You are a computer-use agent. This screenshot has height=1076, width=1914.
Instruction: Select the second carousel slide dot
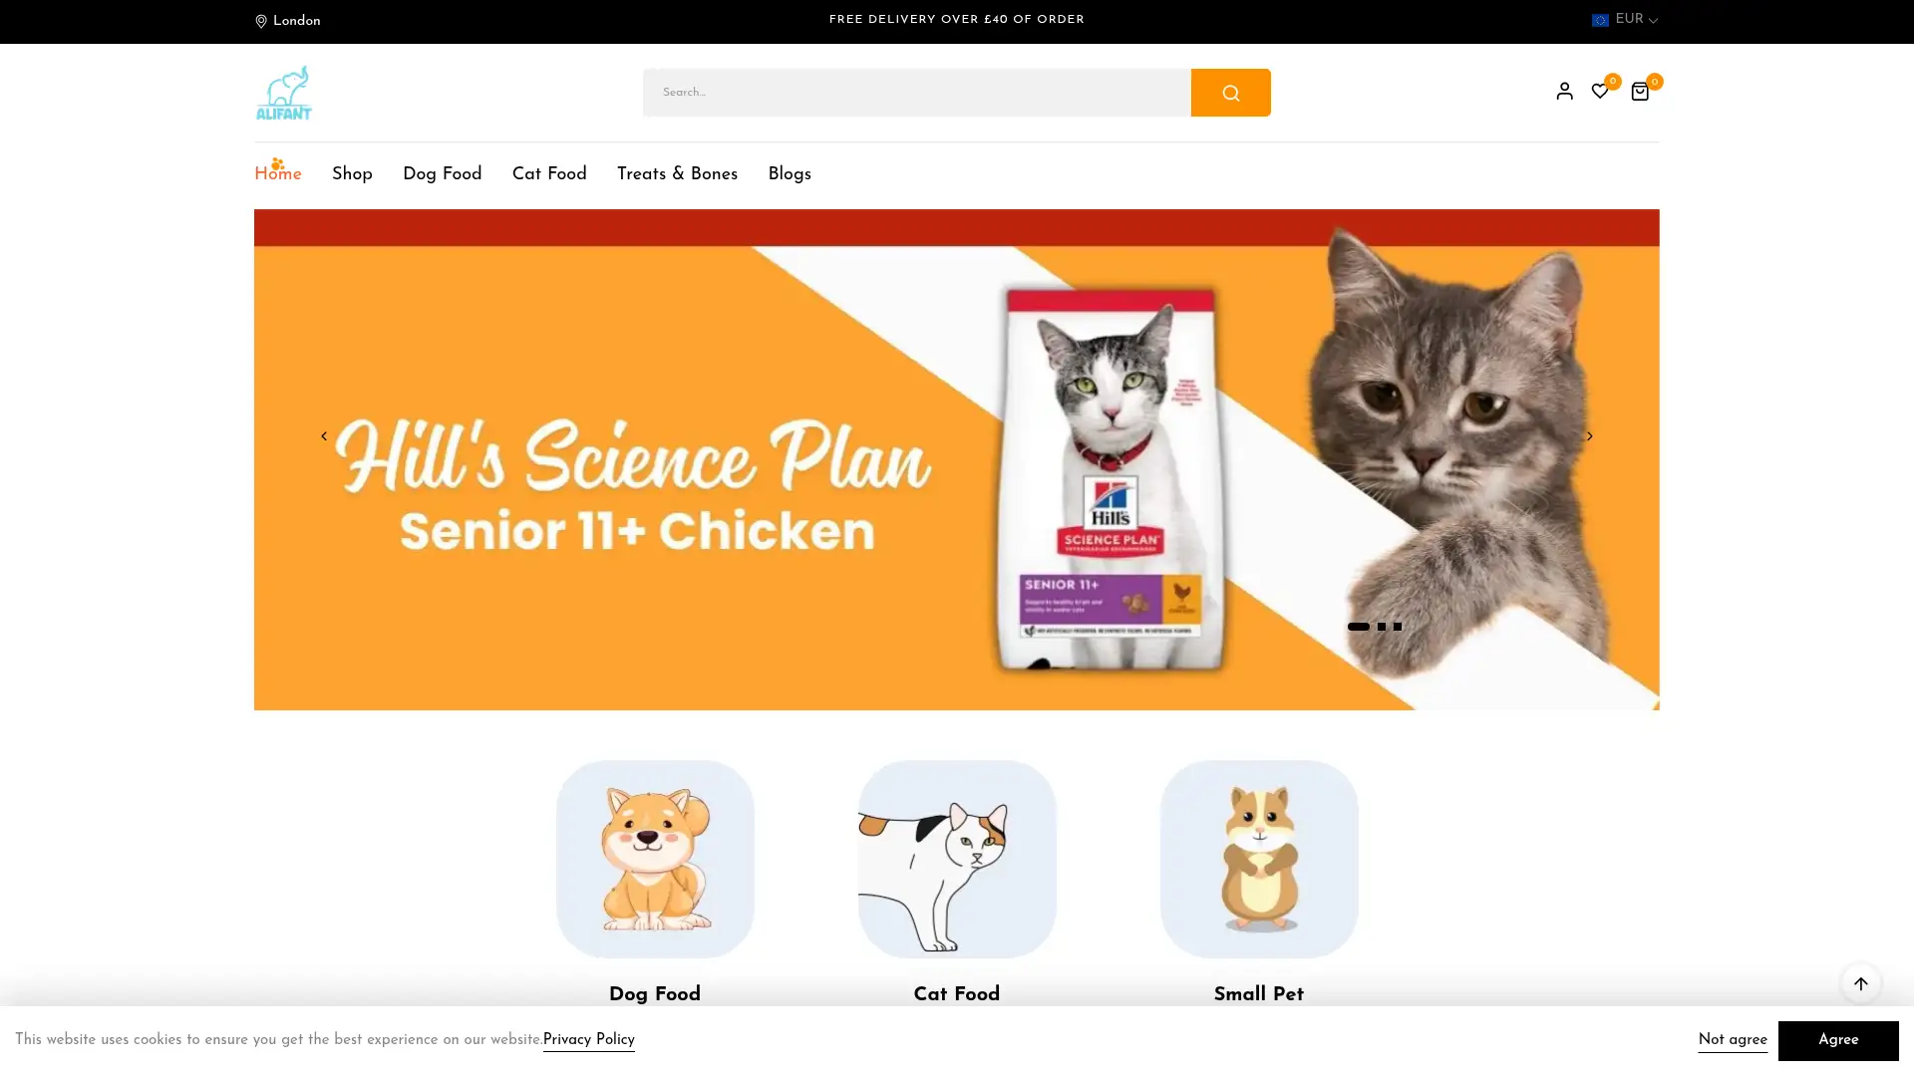(x=1382, y=627)
